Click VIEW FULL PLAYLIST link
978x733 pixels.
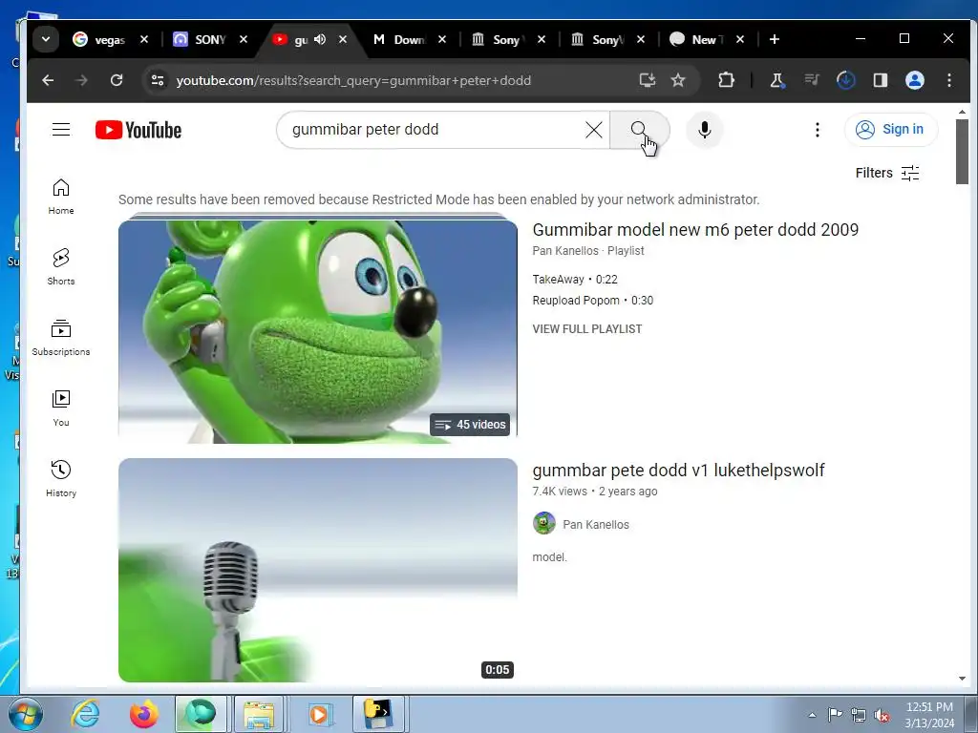point(587,329)
